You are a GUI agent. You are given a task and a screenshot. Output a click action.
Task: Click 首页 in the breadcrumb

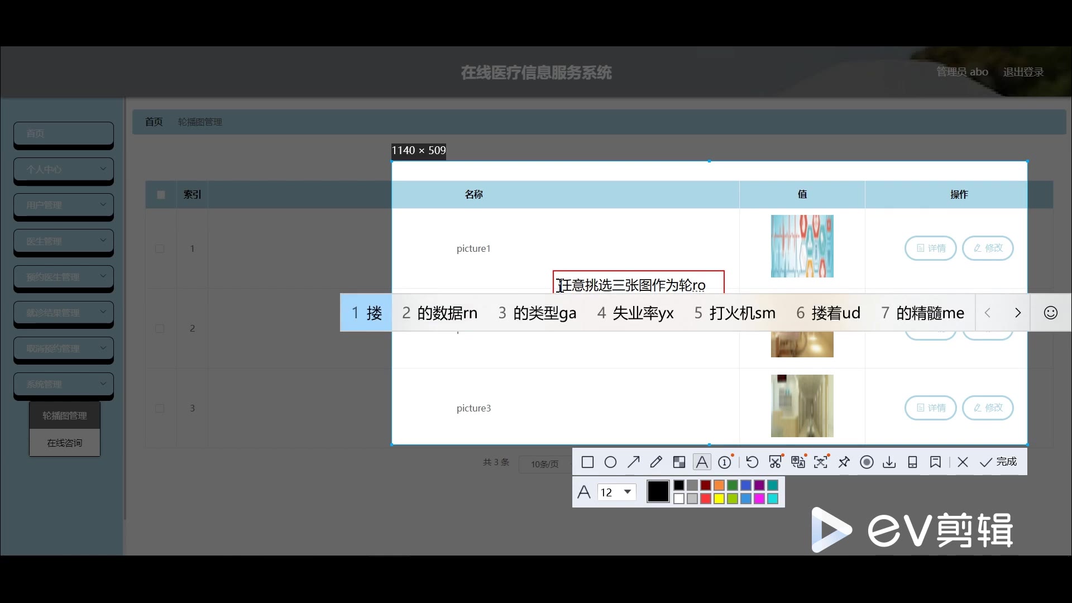pyautogui.click(x=154, y=122)
